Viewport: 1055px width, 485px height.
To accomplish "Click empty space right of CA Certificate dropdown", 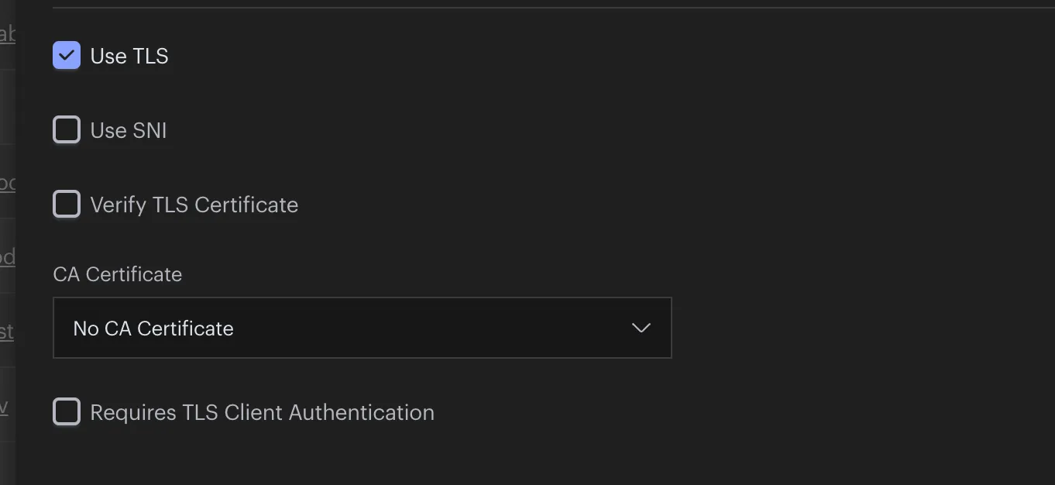I will click(x=860, y=328).
